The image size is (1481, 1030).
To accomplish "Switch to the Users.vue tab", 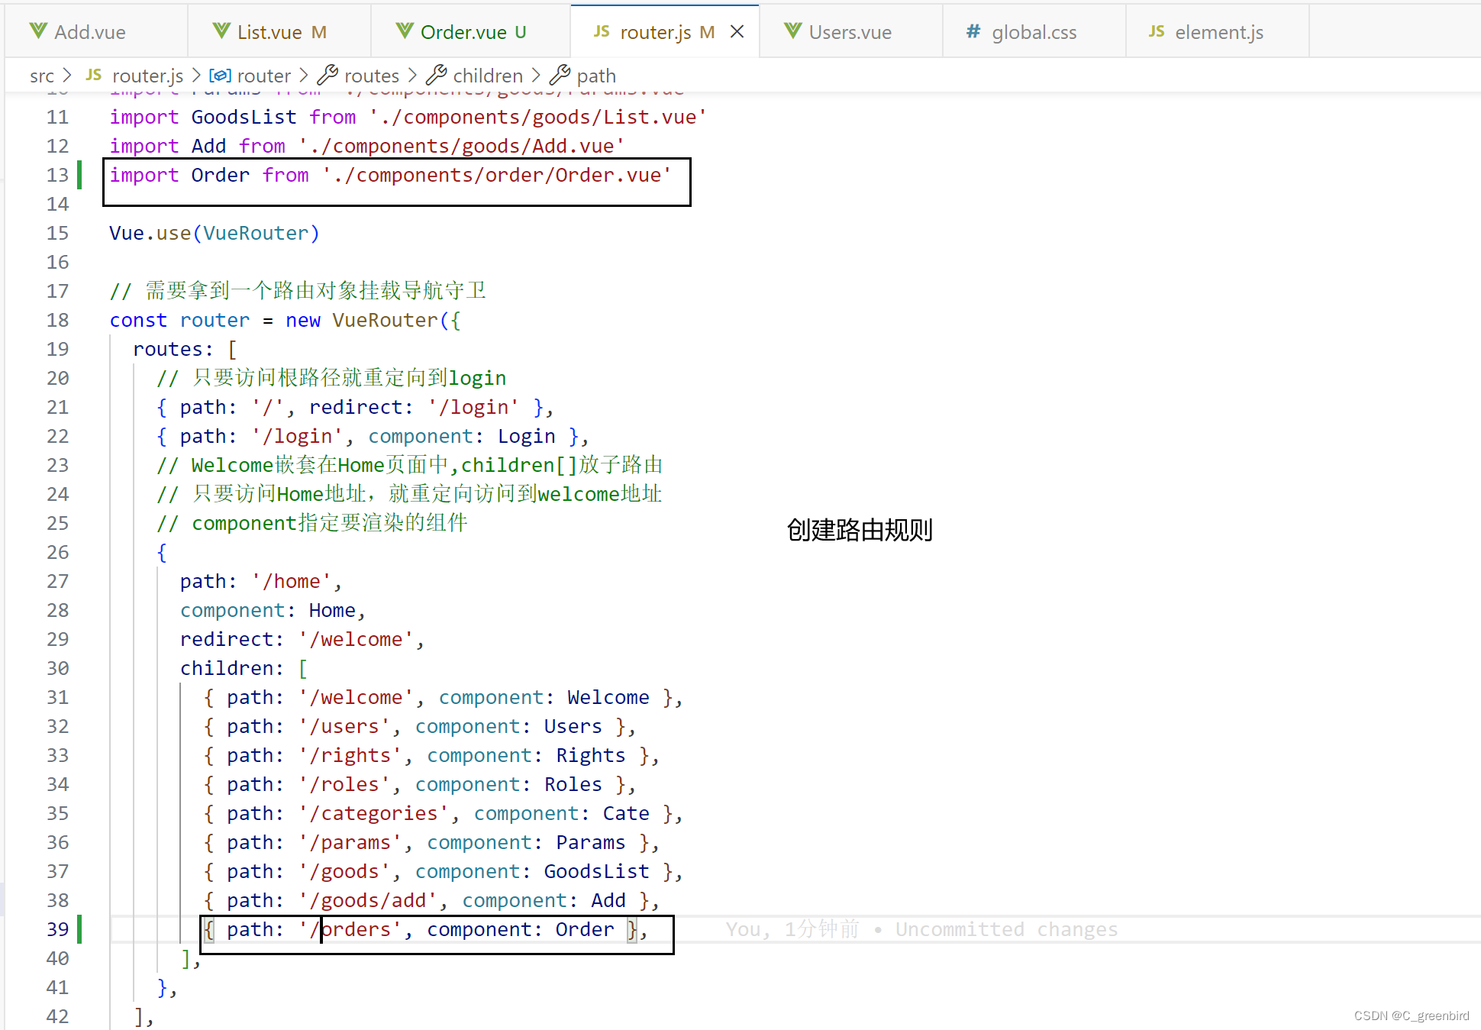I will (x=850, y=32).
